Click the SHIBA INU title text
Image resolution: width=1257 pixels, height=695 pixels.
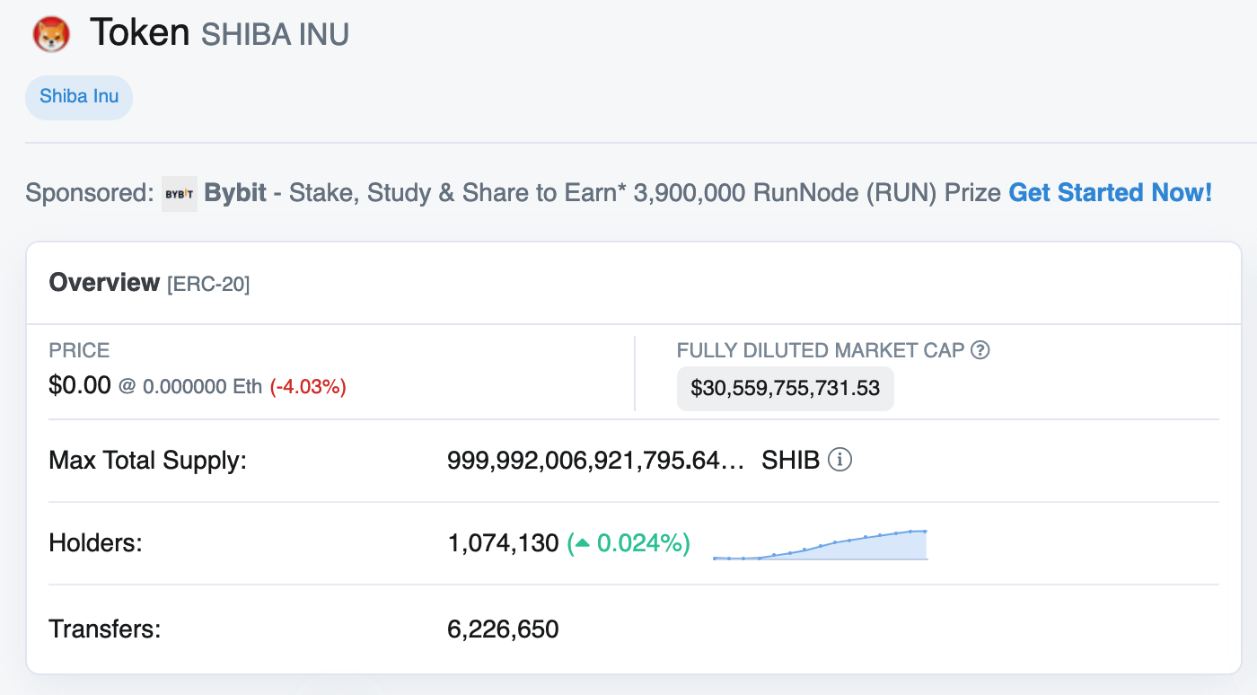pyautogui.click(x=275, y=35)
